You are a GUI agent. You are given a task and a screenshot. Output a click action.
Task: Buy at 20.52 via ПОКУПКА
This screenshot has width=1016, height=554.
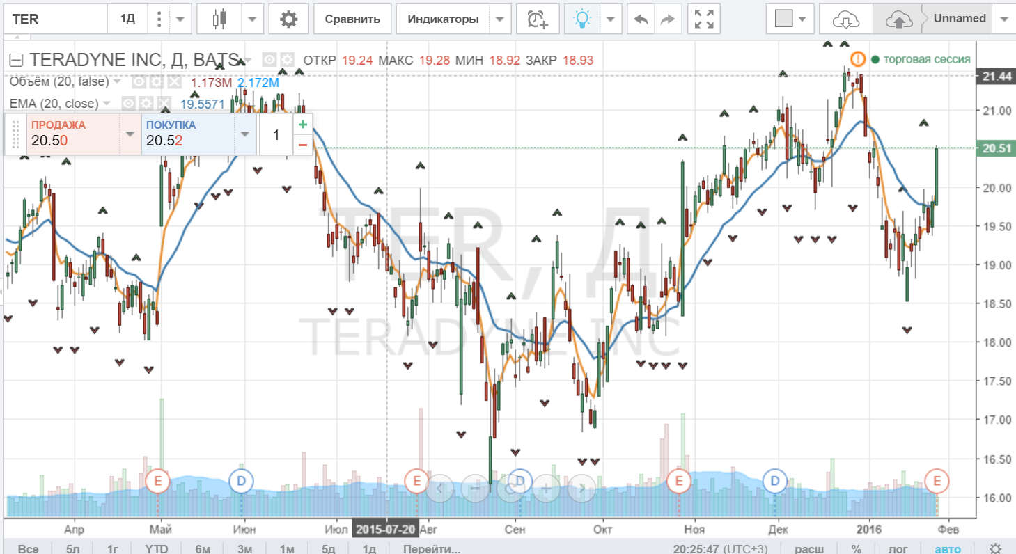(188, 134)
